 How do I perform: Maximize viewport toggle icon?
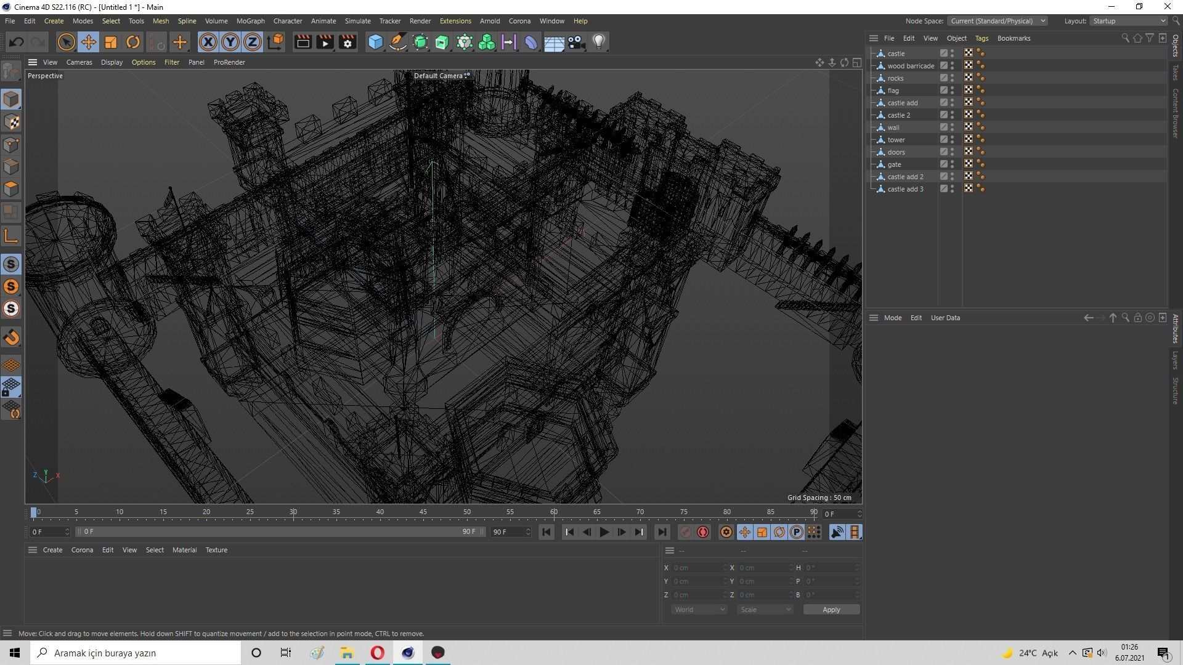point(857,62)
